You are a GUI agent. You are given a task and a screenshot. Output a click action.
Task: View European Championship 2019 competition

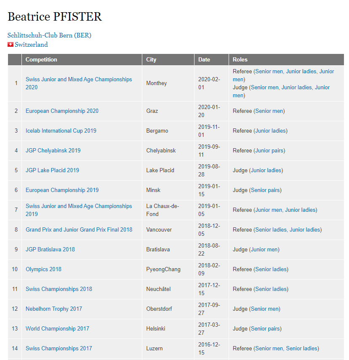pos(62,190)
